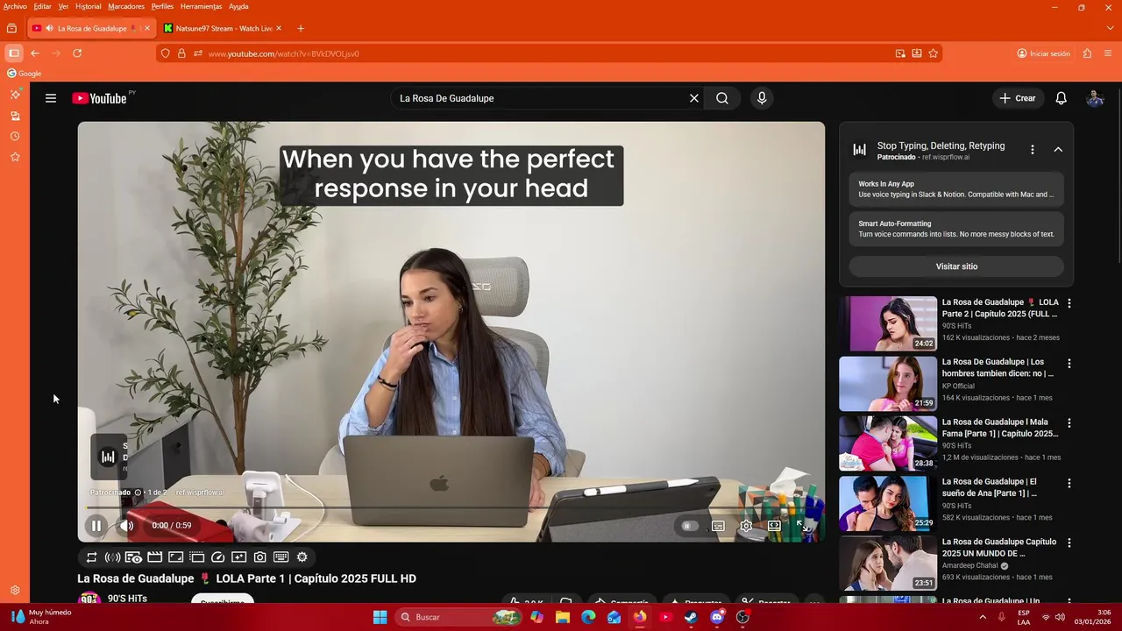Open El sueño de Ana title link

tap(990, 487)
